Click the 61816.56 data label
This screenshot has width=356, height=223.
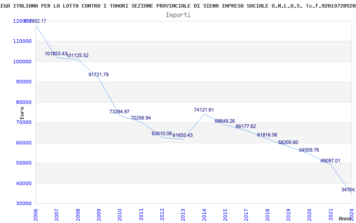click(267, 135)
